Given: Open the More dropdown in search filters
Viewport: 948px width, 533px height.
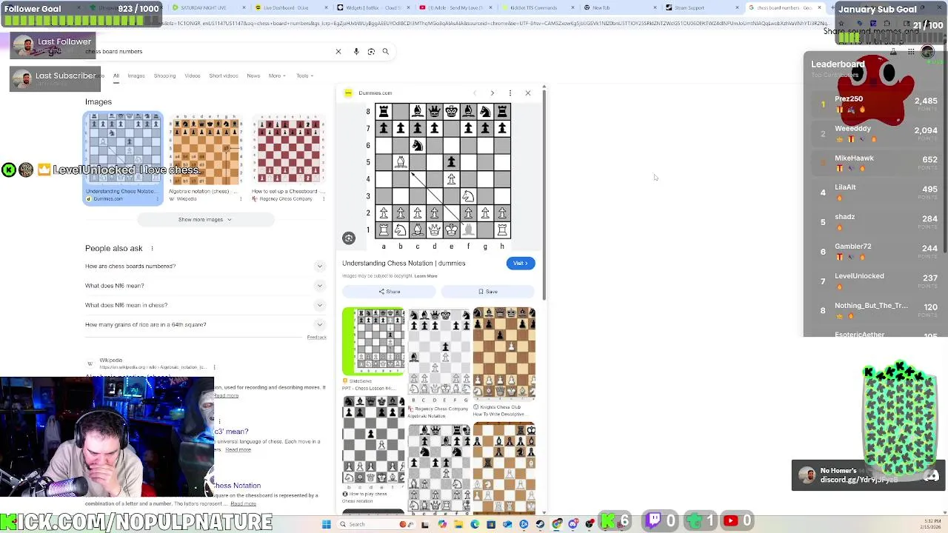Looking at the screenshot, I should 276,76.
